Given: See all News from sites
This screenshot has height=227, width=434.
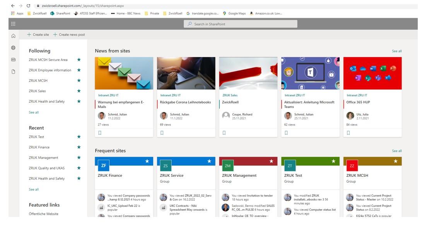Looking at the screenshot, I should pyautogui.click(x=396, y=51).
